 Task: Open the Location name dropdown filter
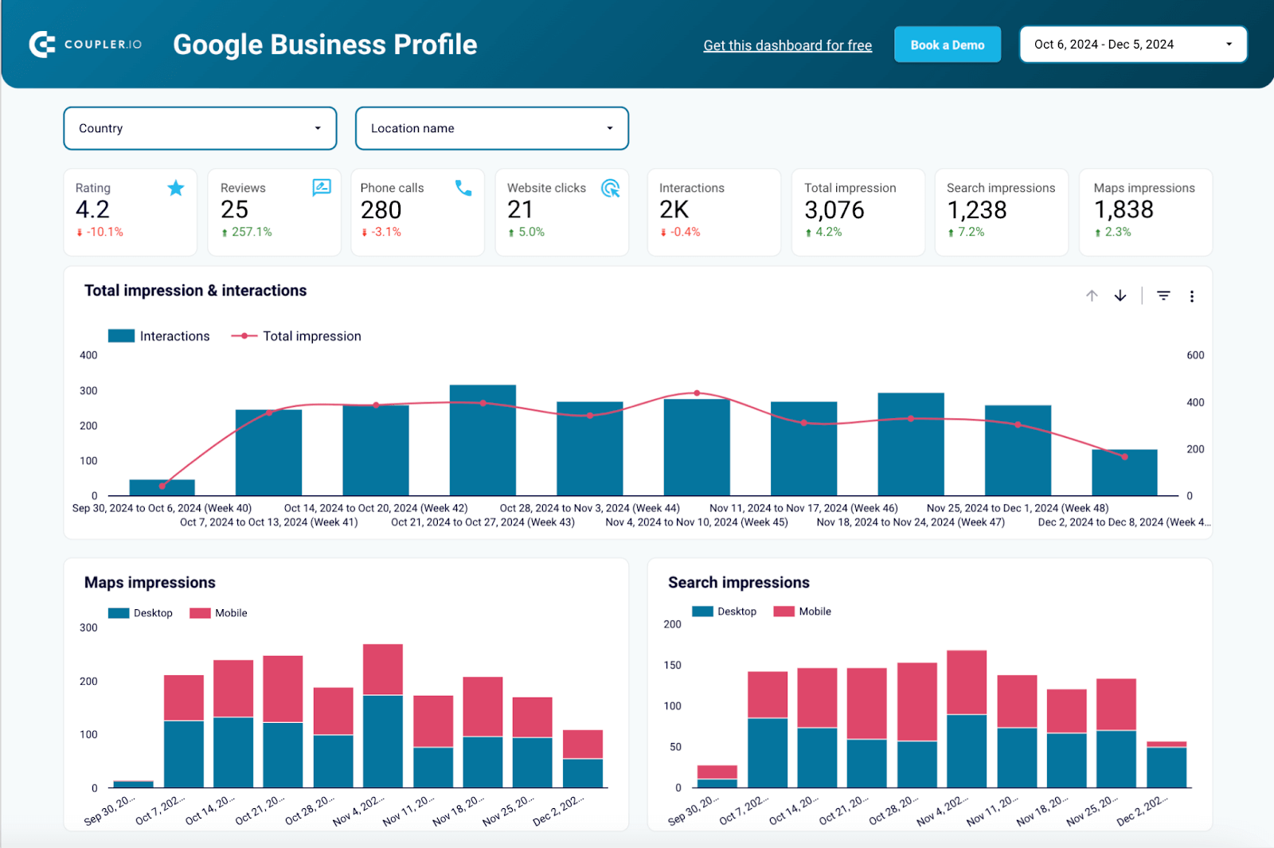[x=492, y=128]
